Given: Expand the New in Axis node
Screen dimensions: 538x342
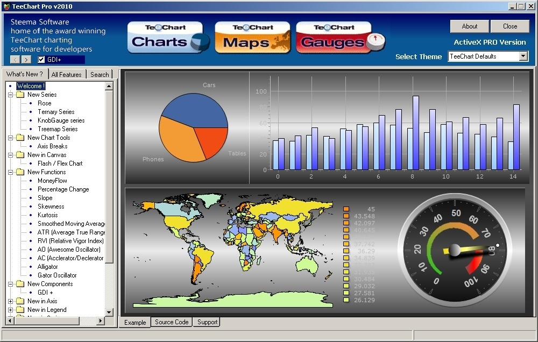Looking at the screenshot, I should [x=11, y=301].
